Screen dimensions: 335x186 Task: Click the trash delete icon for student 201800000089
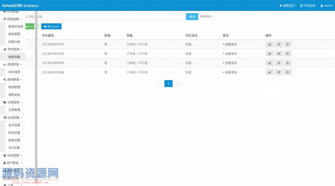pyautogui.click(x=287, y=63)
